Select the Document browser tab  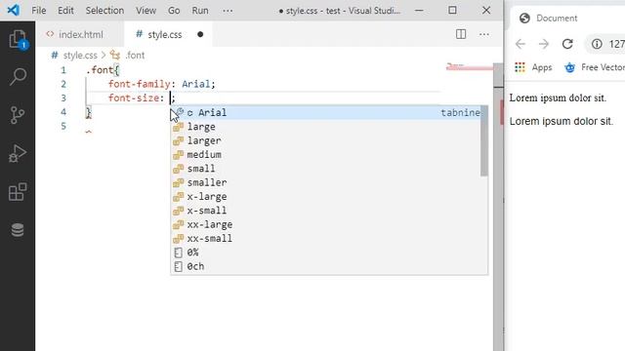[x=557, y=19]
